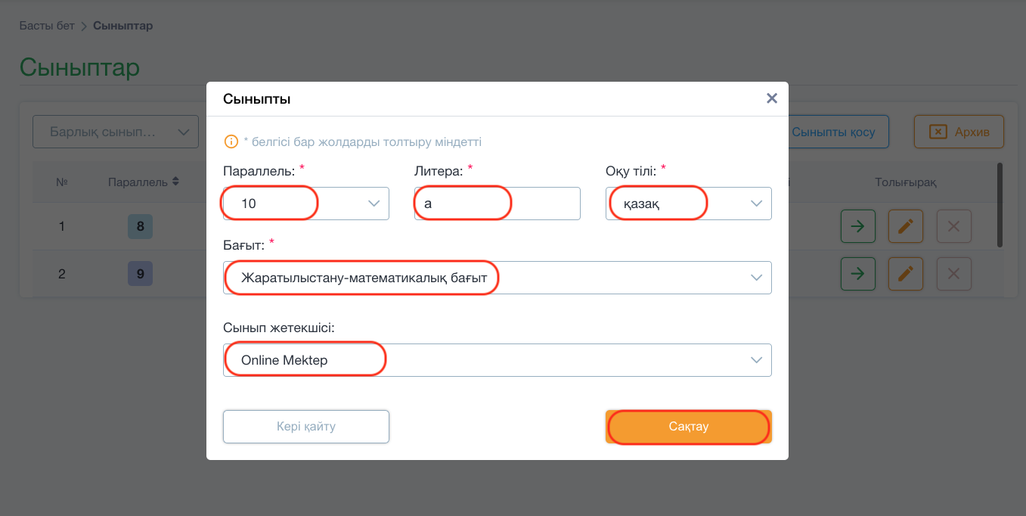Image resolution: width=1026 pixels, height=516 pixels.
Task: Go to Басты бет breadcrumb link
Action: pos(47,26)
